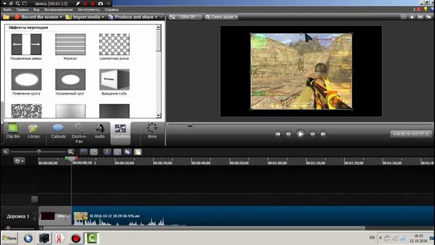Open the Audio tab

[x=100, y=131]
